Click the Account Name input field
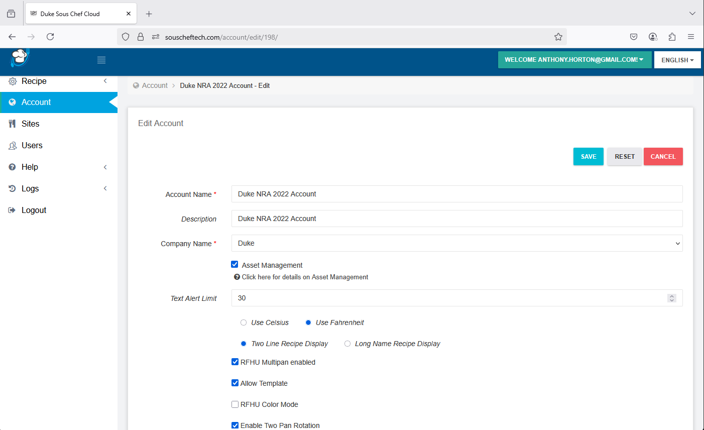The width and height of the screenshot is (704, 430). (457, 194)
